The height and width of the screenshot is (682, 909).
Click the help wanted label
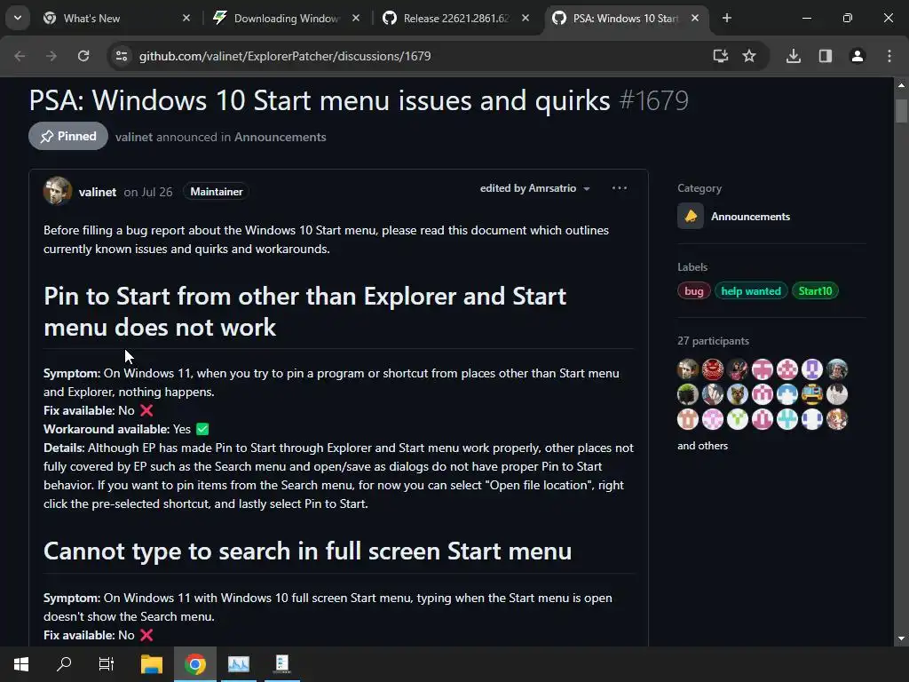coord(751,291)
